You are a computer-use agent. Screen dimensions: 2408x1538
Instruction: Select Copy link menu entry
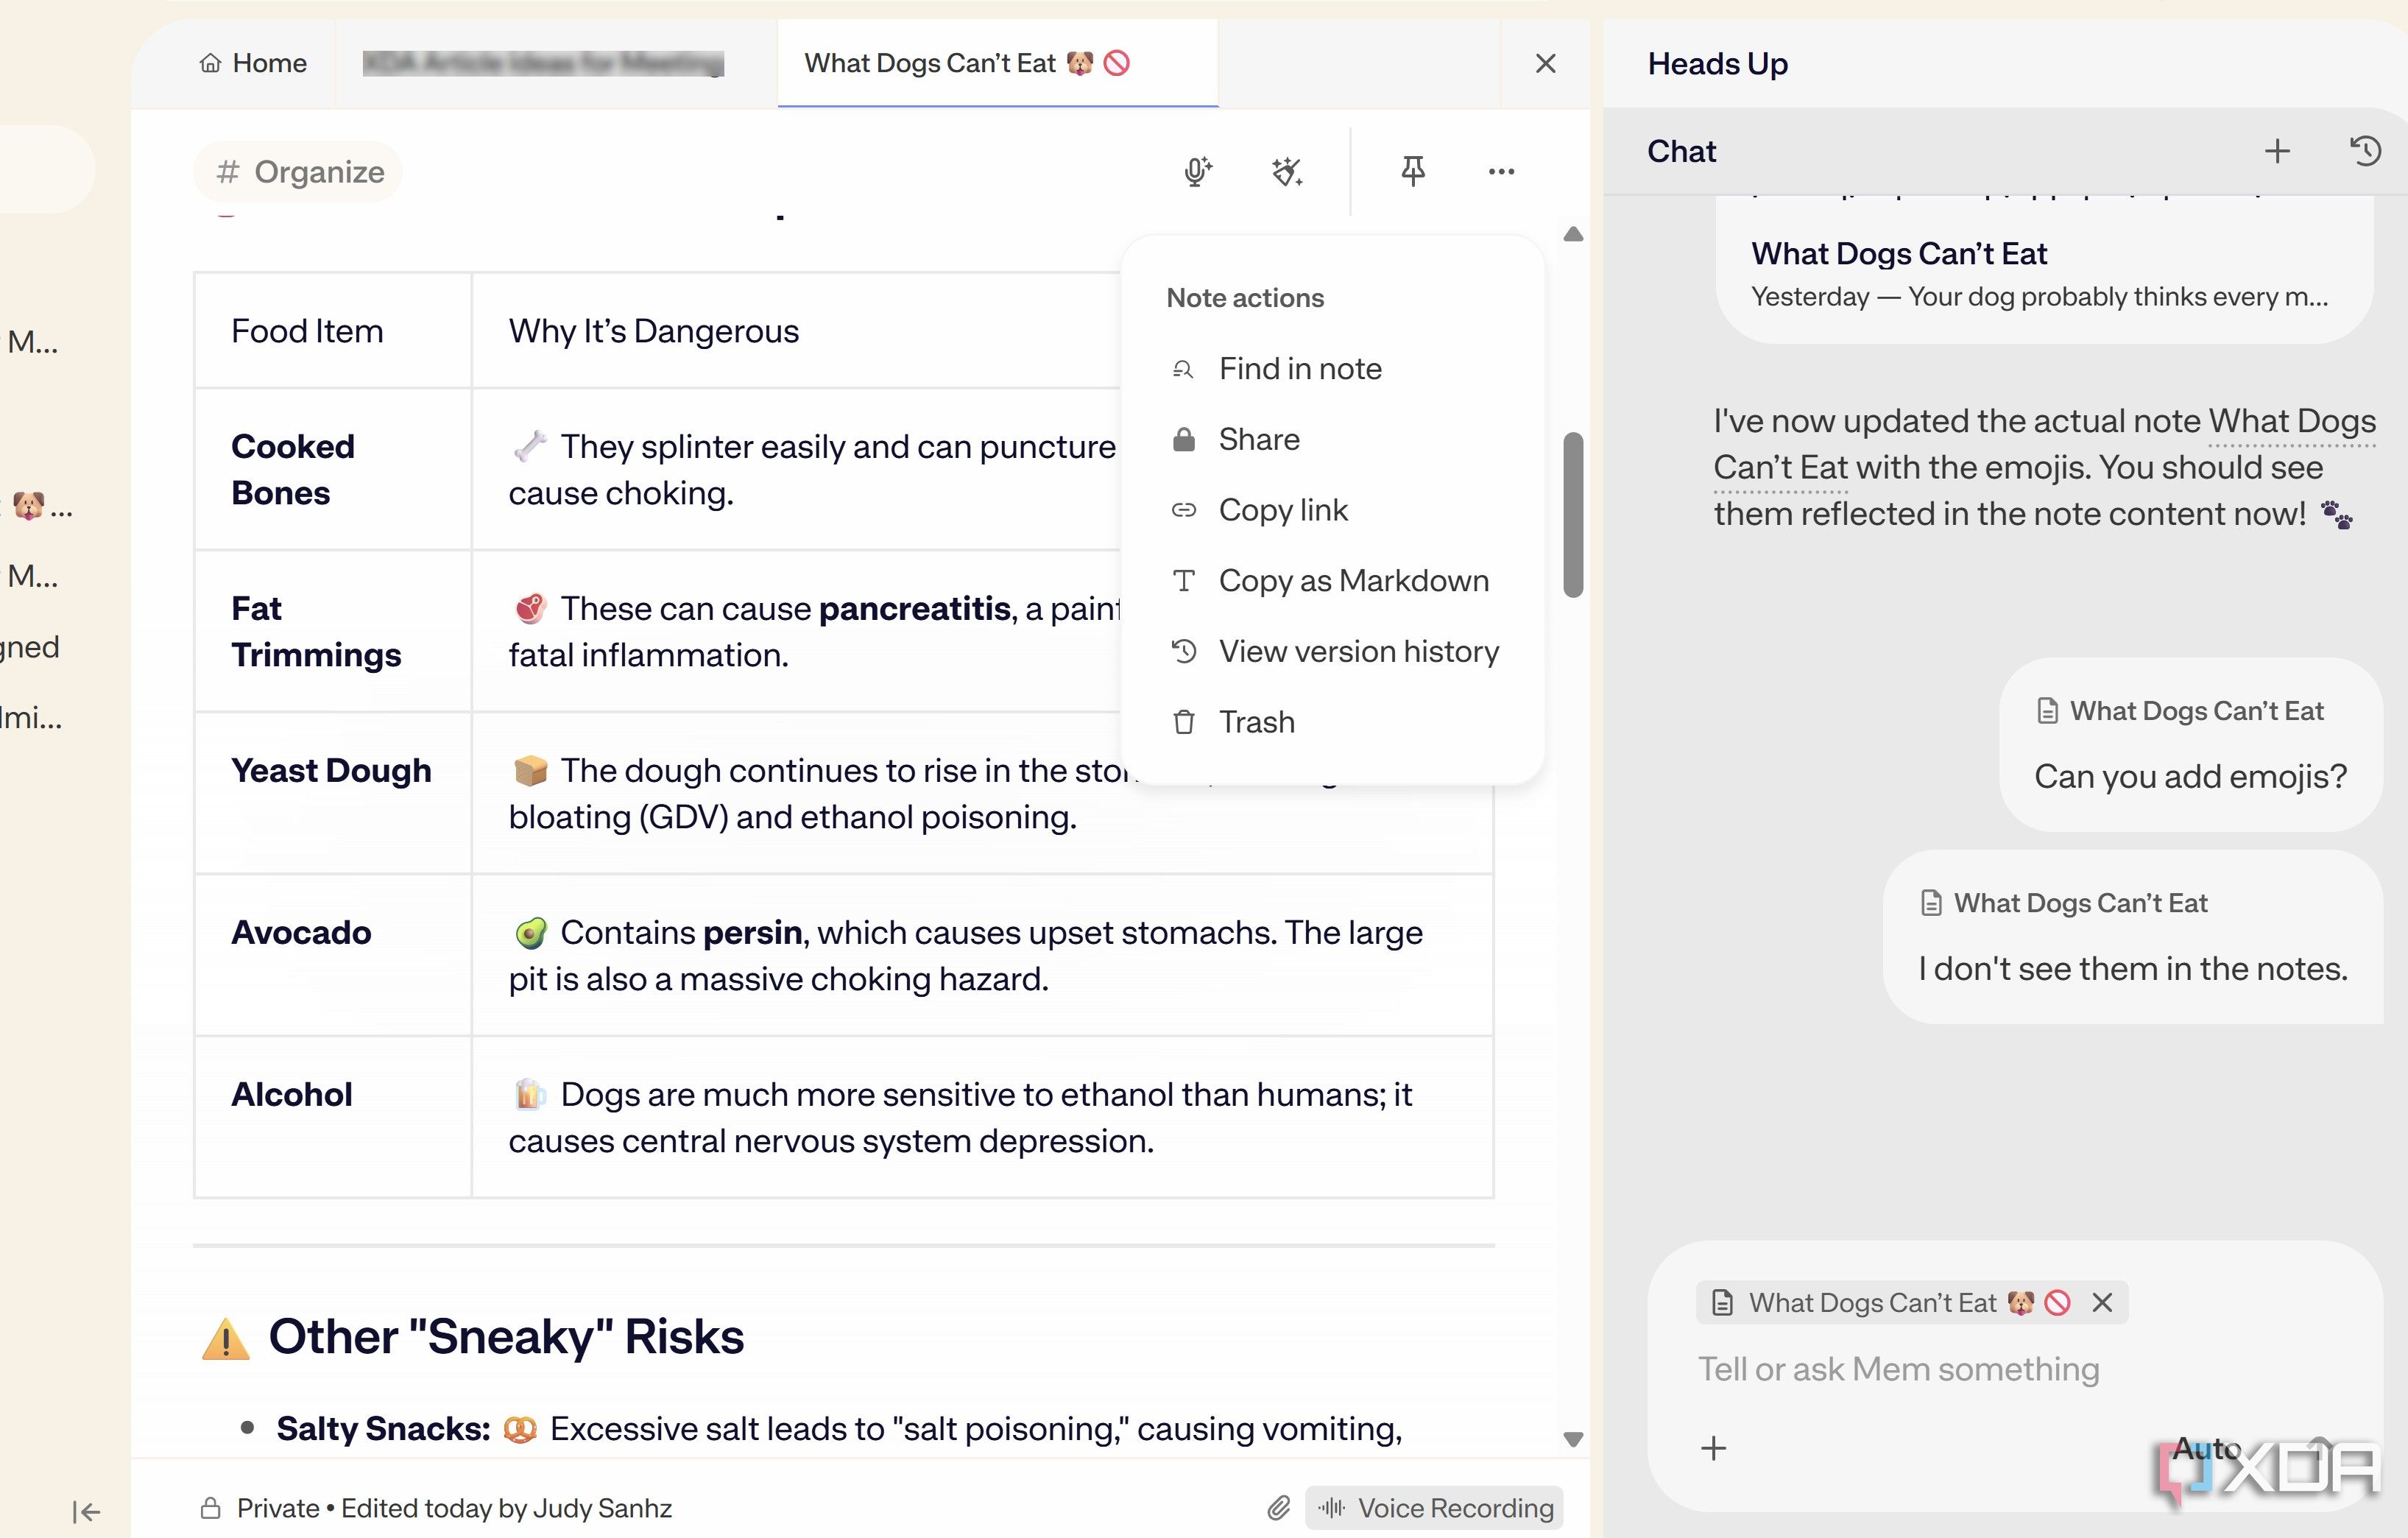point(1332,510)
